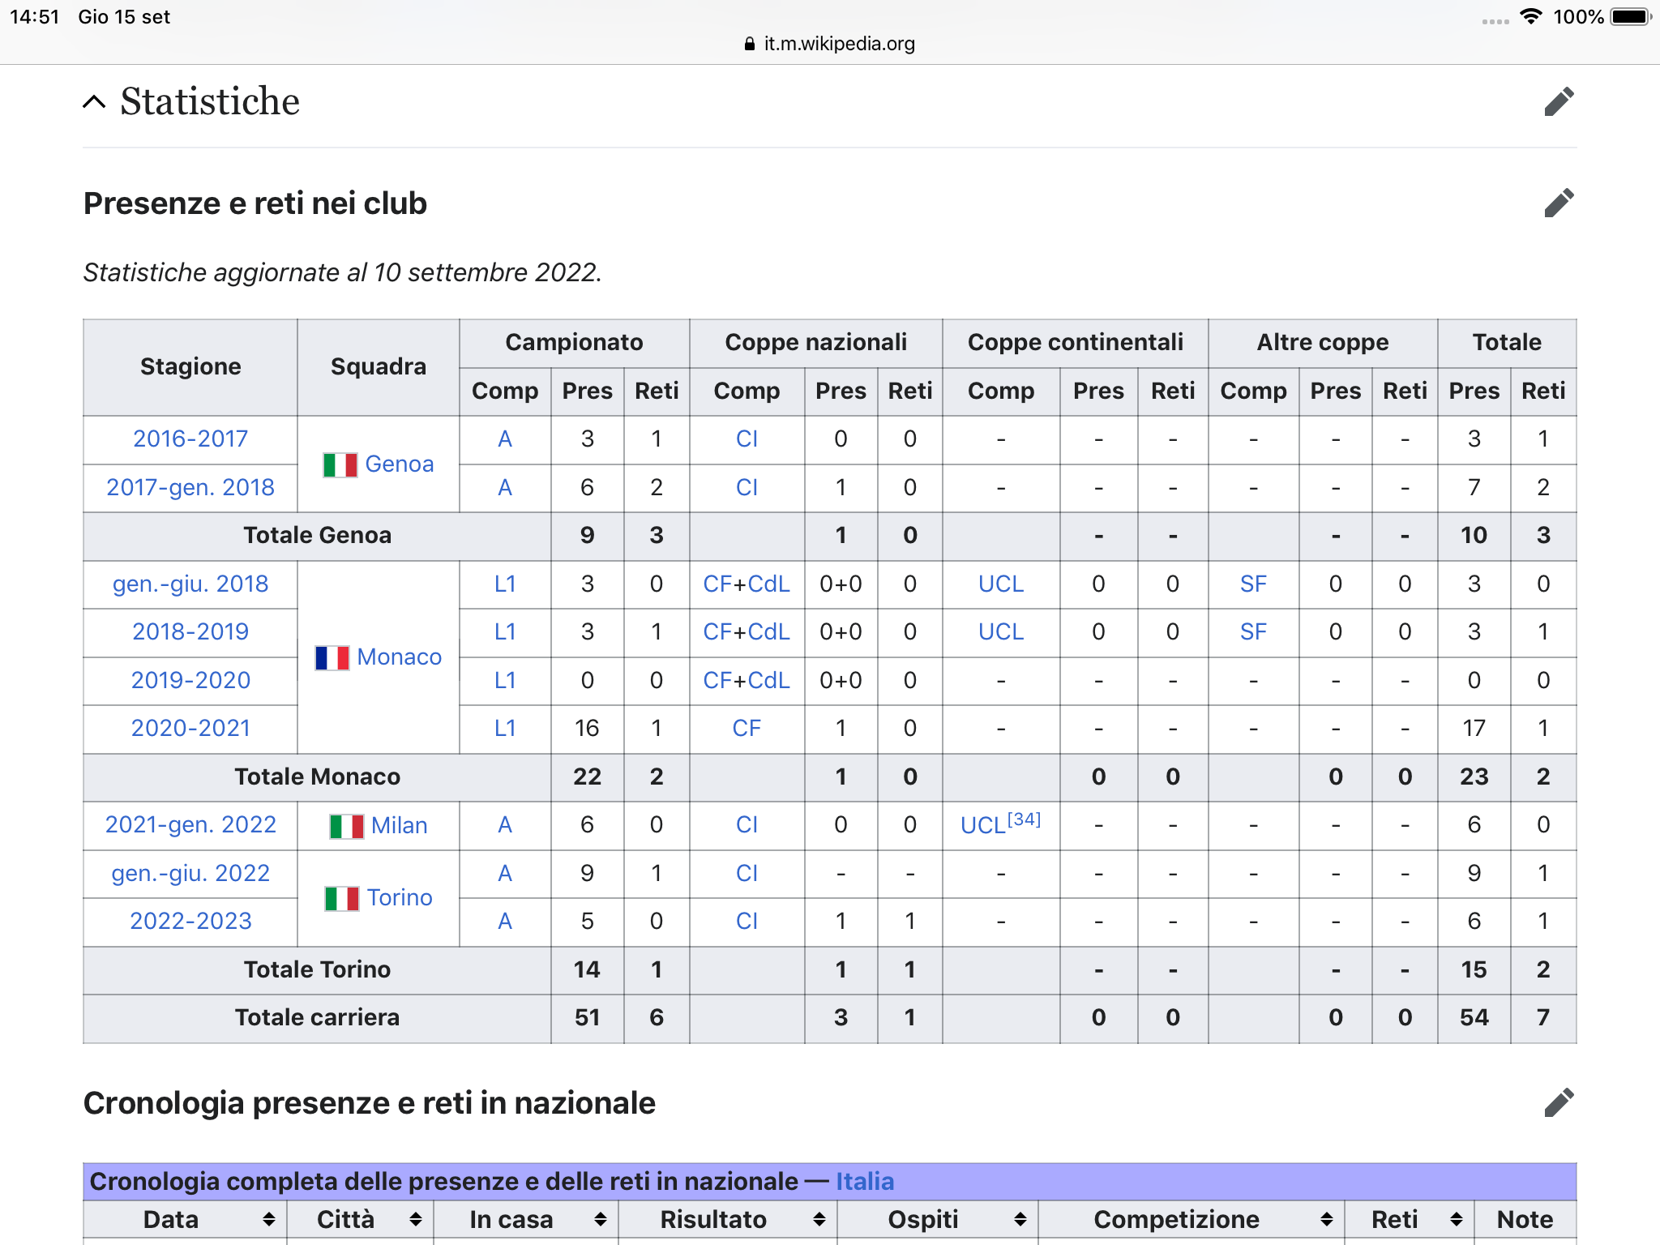The image size is (1660, 1245).
Task: Tap the Italian flag icon beside Torino
Action: tap(341, 898)
